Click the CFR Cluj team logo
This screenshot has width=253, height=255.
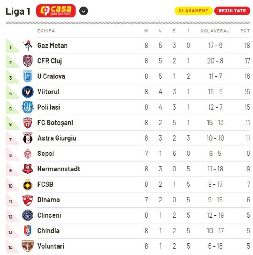(28, 61)
